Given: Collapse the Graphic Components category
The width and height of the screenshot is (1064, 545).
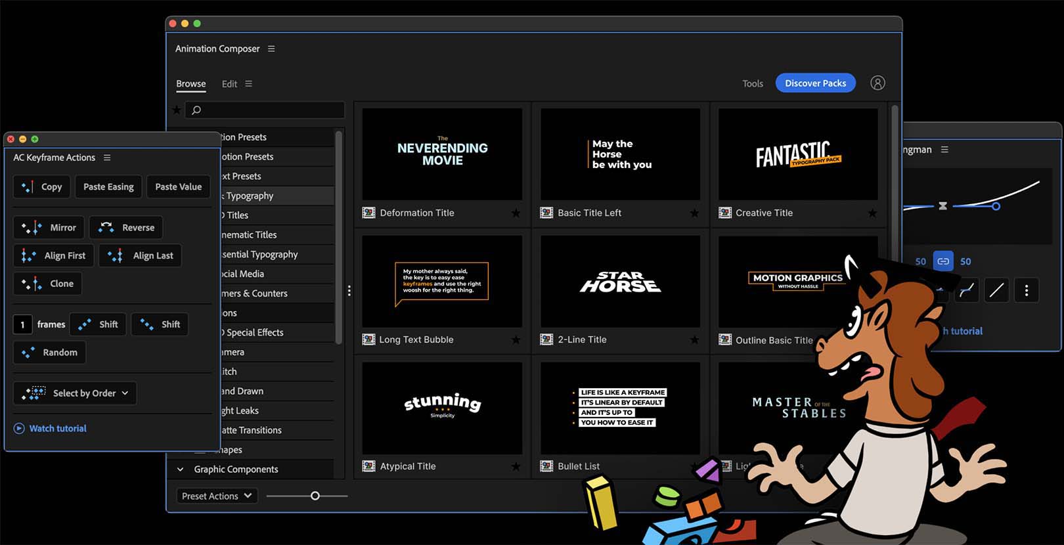Looking at the screenshot, I should click(x=181, y=469).
